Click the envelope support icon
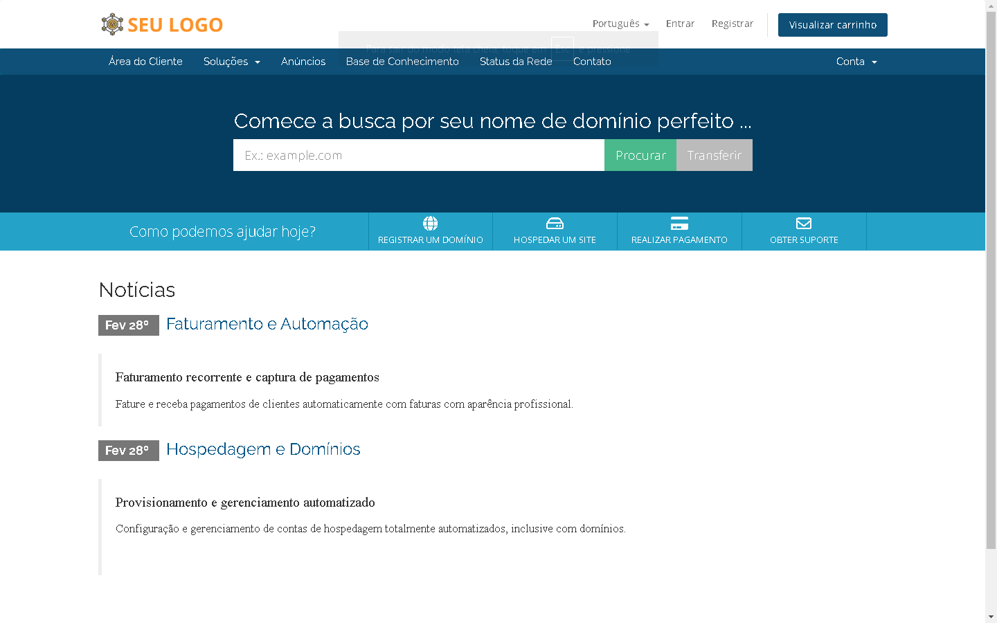 click(804, 224)
